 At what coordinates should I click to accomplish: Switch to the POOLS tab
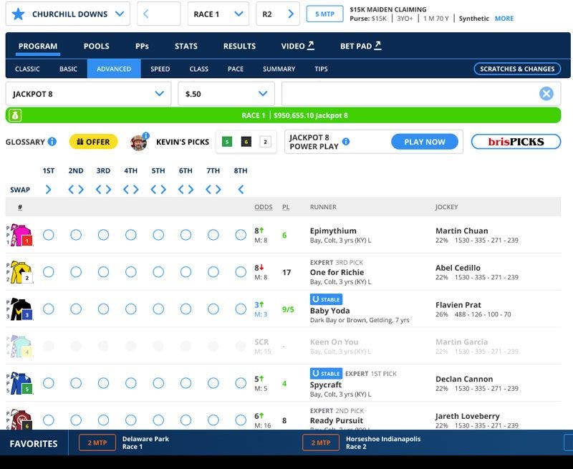pos(96,46)
